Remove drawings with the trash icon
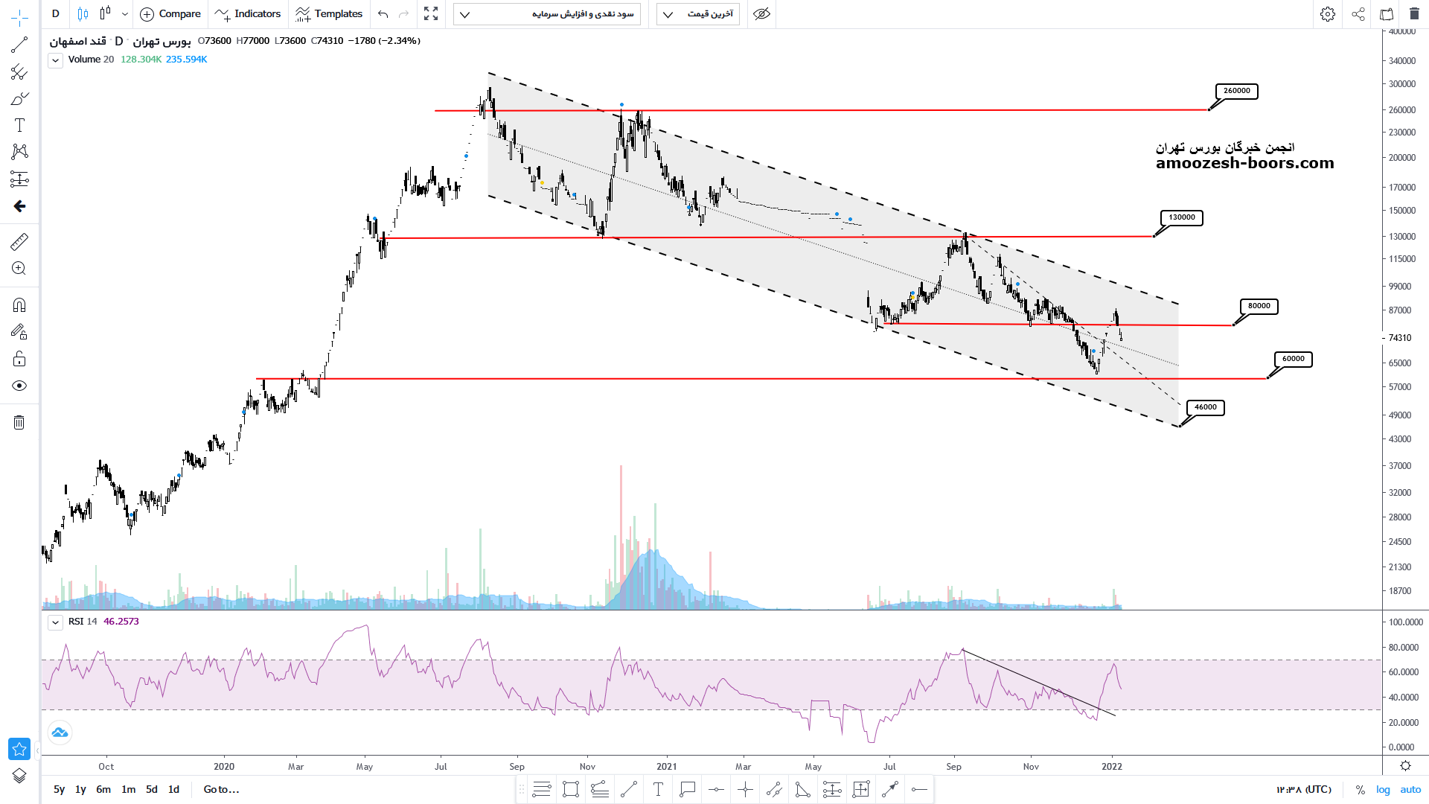 tap(19, 423)
